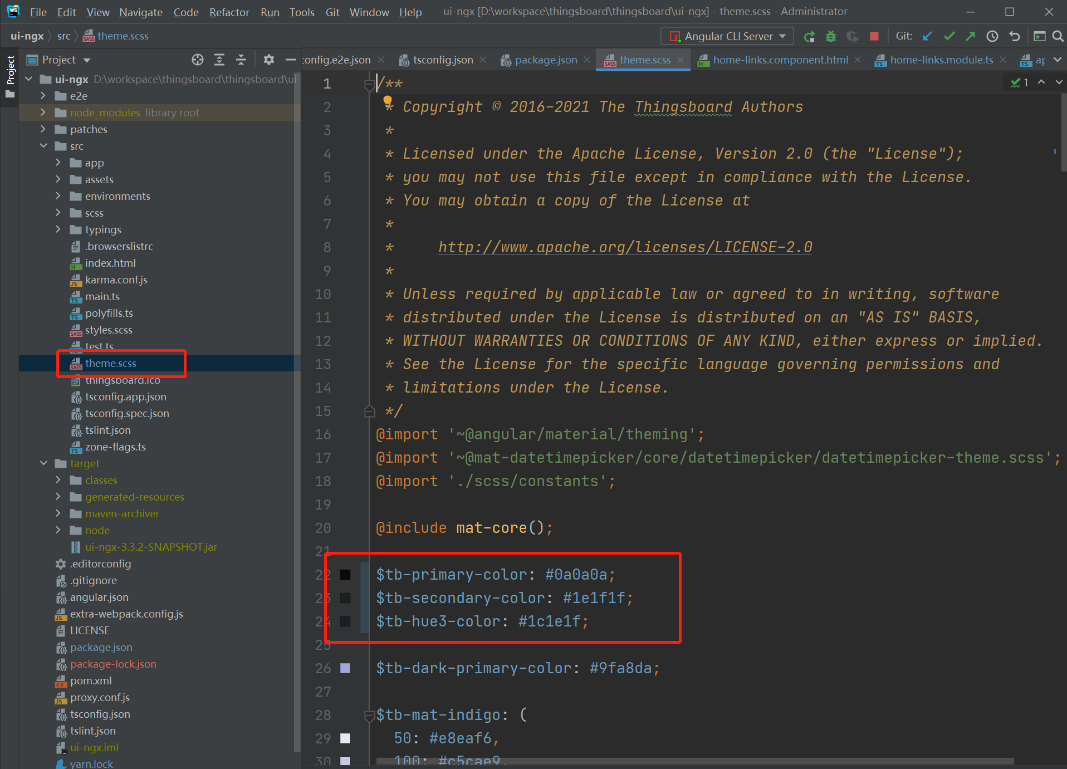1067x769 pixels.
Task: Click the $tb-dark-primary-color gutter swatch
Action: tap(345, 668)
